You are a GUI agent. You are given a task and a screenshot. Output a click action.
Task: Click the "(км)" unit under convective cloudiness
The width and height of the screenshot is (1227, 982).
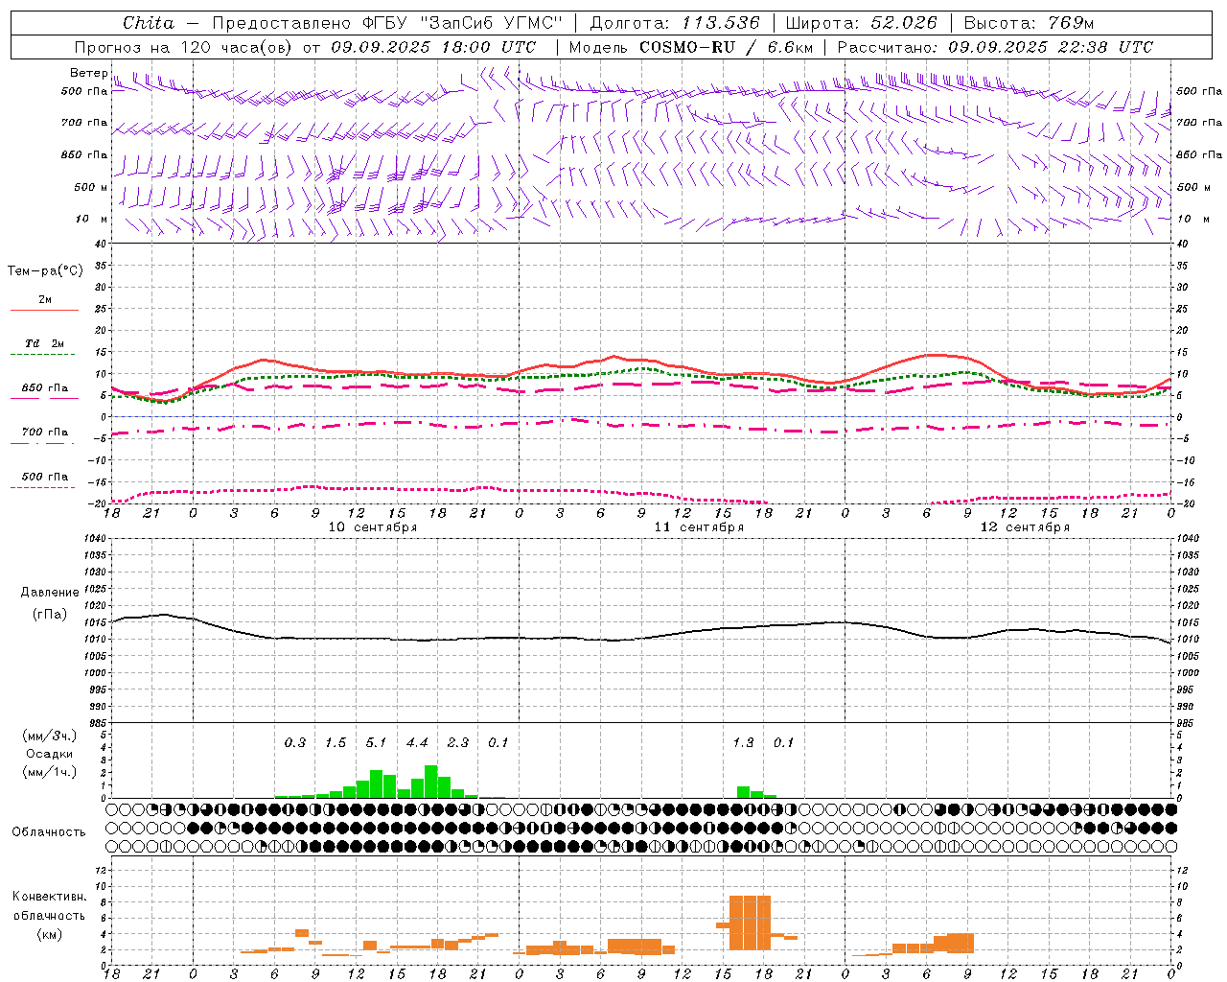click(50, 934)
